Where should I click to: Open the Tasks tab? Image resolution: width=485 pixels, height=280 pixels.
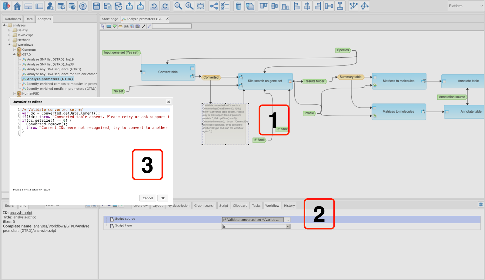tap(256, 206)
